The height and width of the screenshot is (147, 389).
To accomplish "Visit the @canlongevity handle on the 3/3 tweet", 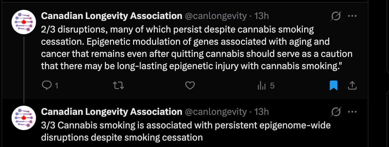I will pos(216,111).
